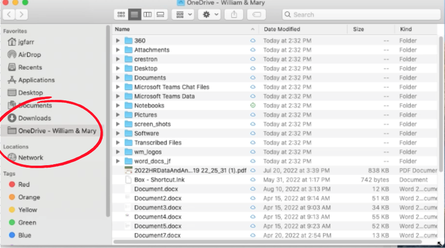Select Box - Shortcut.lnk file
The image size is (445, 248).
tap(159, 180)
